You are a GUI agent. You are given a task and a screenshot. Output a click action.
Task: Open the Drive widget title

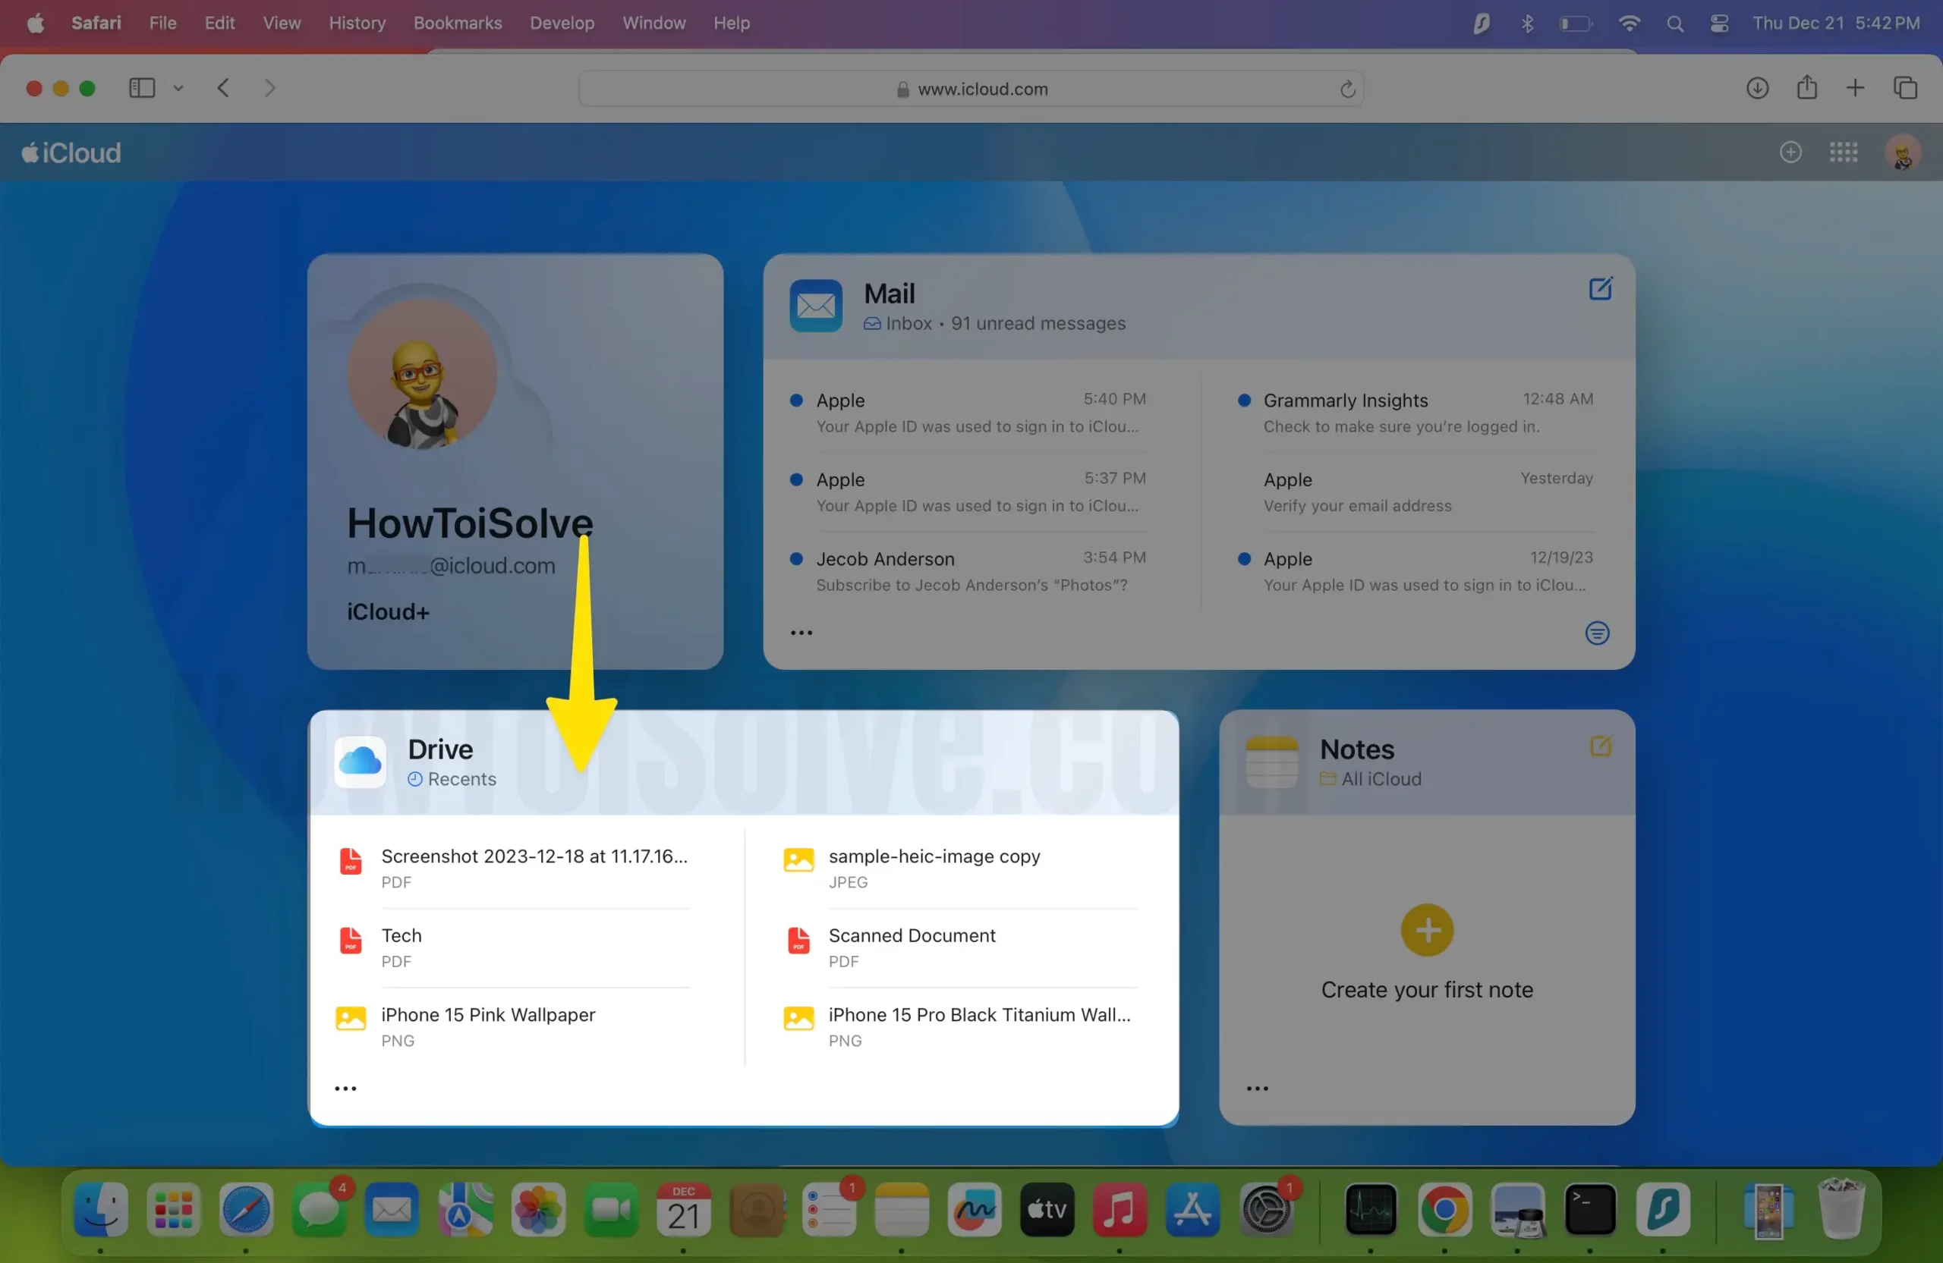(440, 749)
